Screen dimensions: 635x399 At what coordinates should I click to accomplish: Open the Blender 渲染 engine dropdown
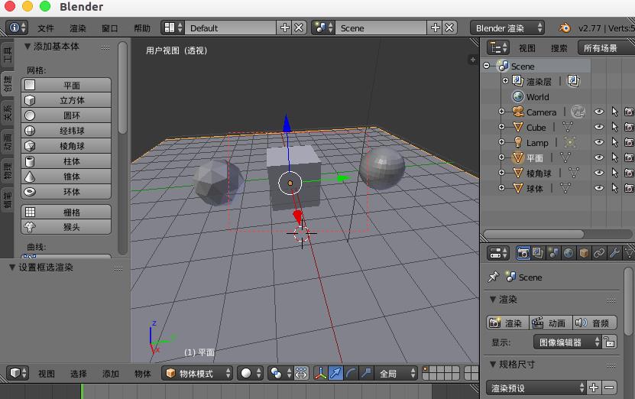[507, 28]
